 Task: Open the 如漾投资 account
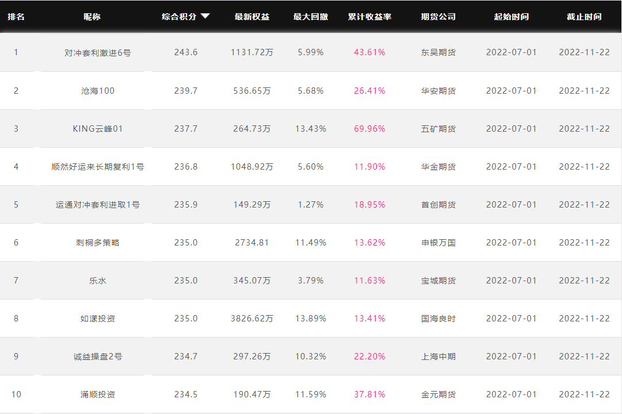(98, 319)
